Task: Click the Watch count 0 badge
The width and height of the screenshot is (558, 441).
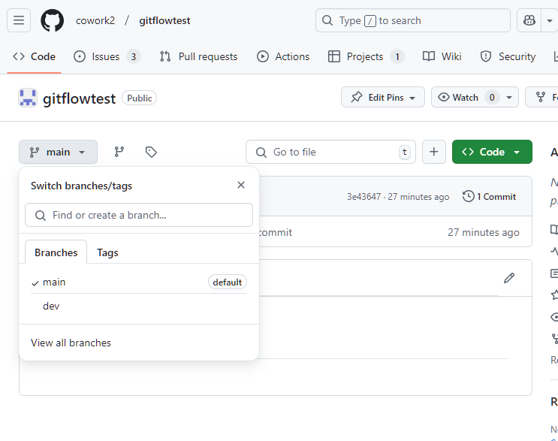Action: tap(492, 97)
